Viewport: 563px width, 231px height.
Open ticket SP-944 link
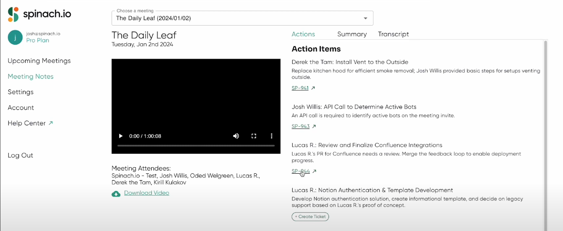click(x=301, y=171)
